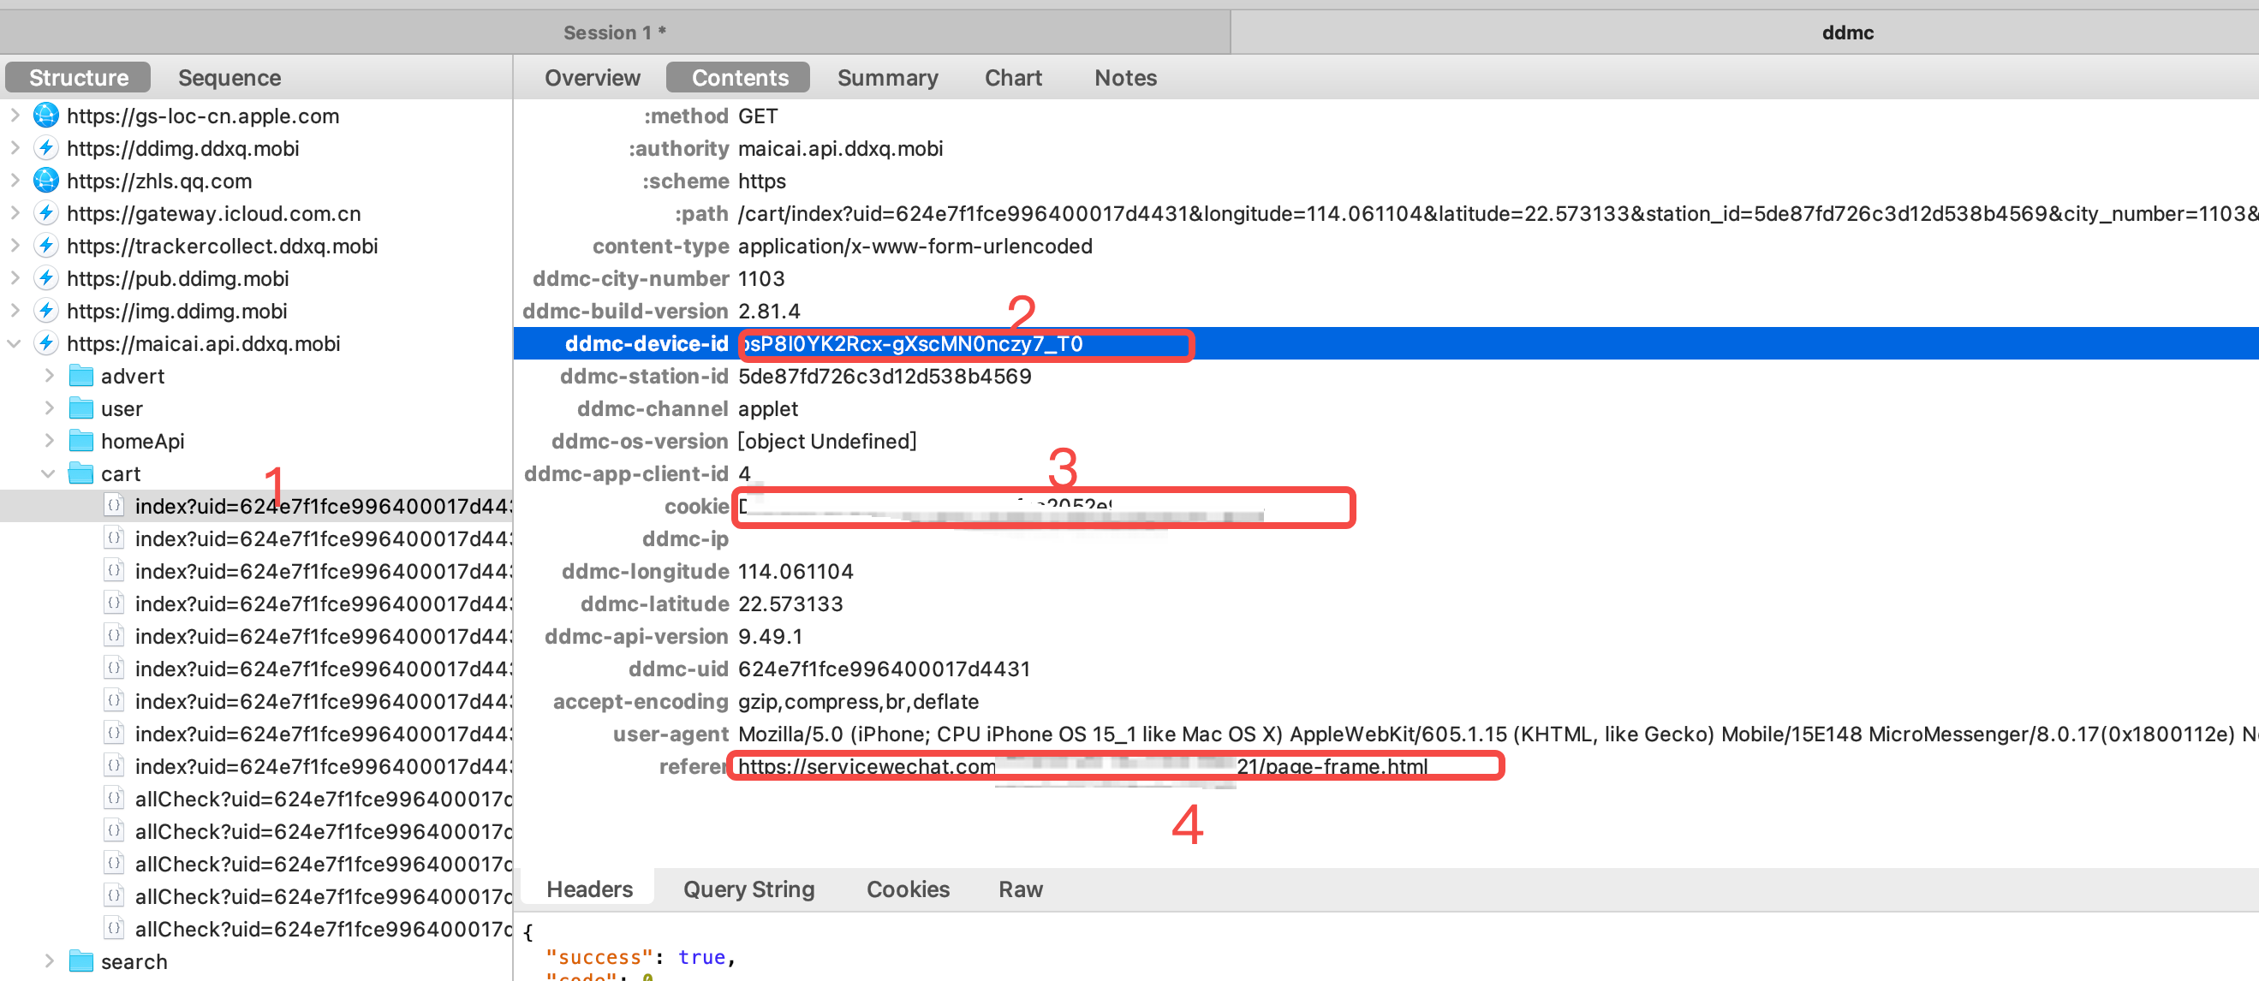The height and width of the screenshot is (981, 2259).
Task: Click the globe icon beside gs-loc-cn.apple.com
Action: coord(45,116)
